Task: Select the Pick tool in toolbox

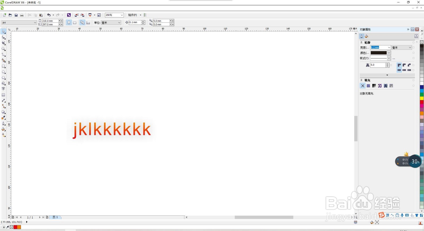Action: (x=3, y=31)
